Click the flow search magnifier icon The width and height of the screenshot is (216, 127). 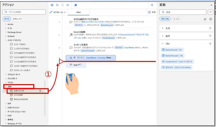[x=152, y=5]
